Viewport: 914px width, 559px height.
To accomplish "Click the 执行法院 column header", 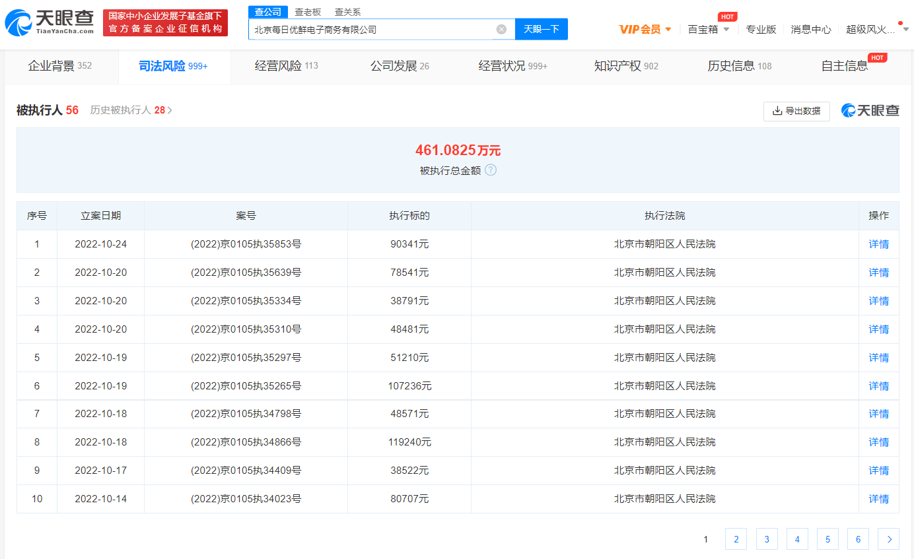I will 665,216.
